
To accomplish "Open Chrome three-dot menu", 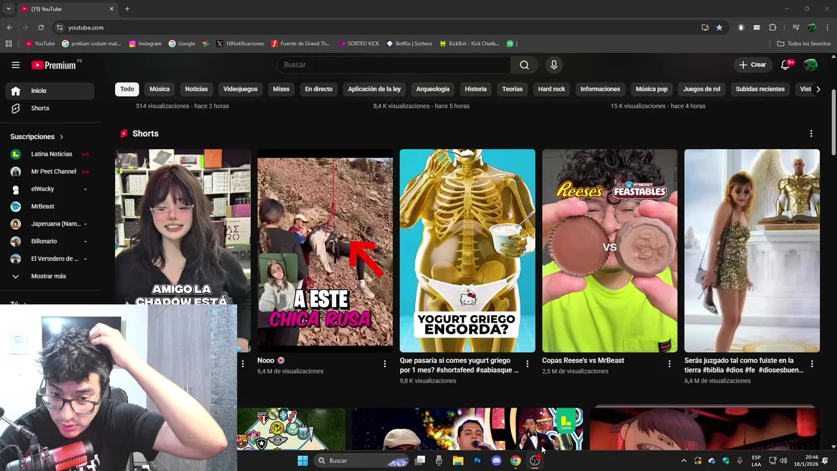I will (x=826, y=27).
